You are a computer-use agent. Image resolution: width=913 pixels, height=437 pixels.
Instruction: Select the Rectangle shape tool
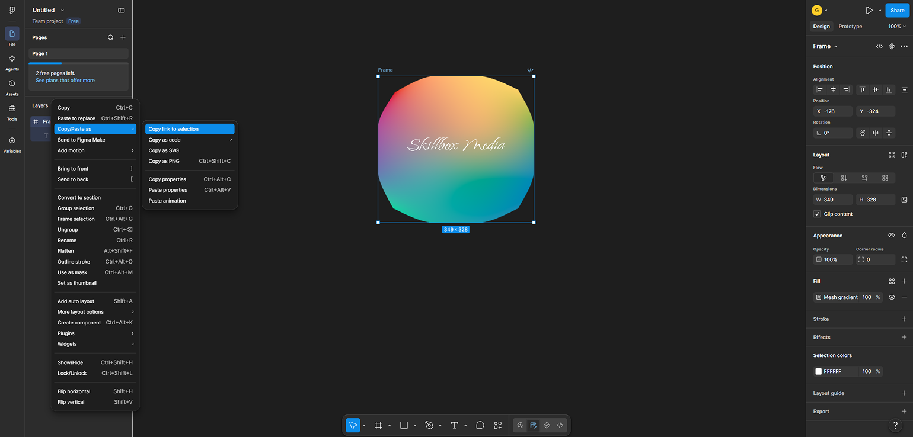point(404,425)
